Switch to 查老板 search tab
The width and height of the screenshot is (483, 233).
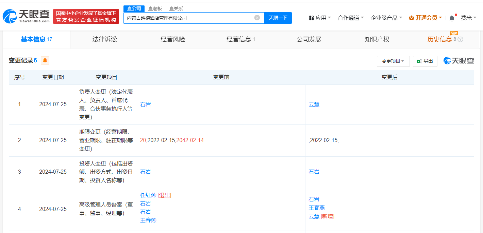click(155, 8)
